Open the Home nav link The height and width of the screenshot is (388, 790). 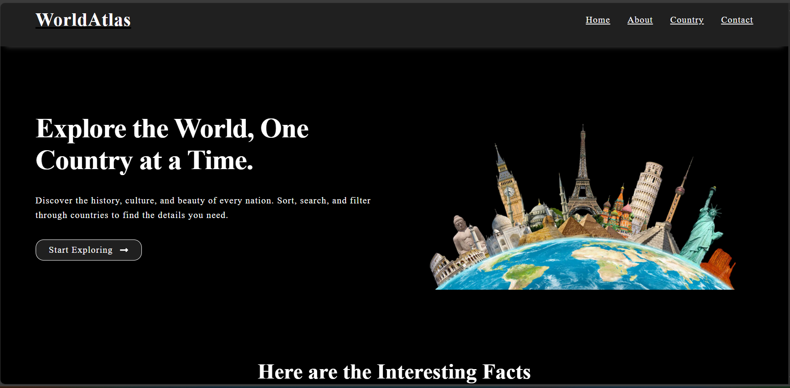pyautogui.click(x=597, y=20)
